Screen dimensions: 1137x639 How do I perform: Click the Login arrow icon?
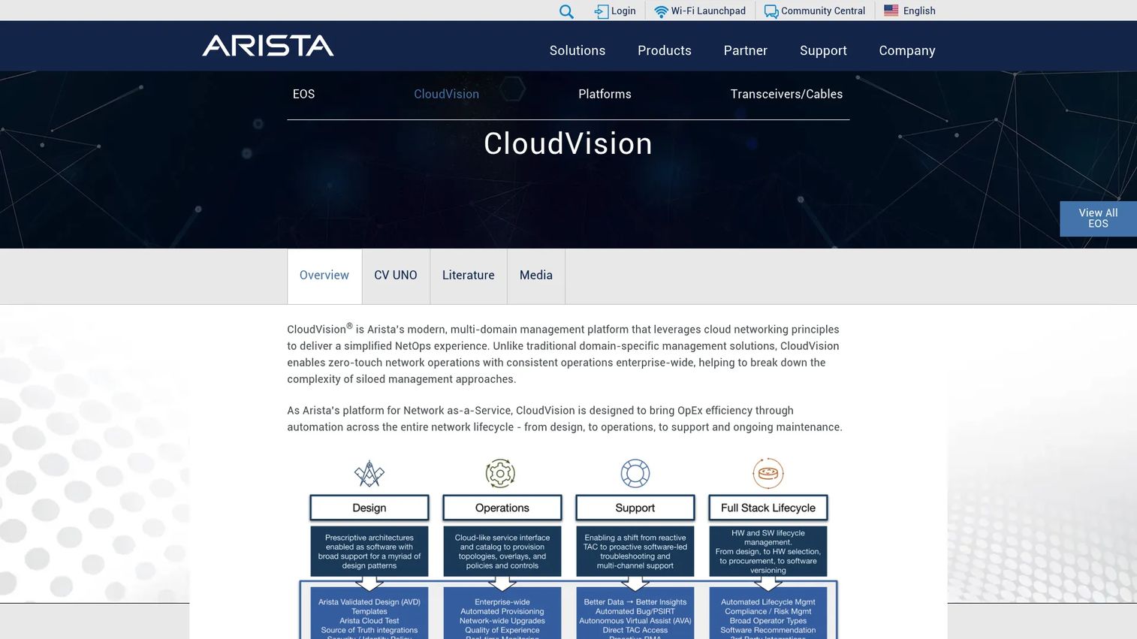(x=601, y=11)
